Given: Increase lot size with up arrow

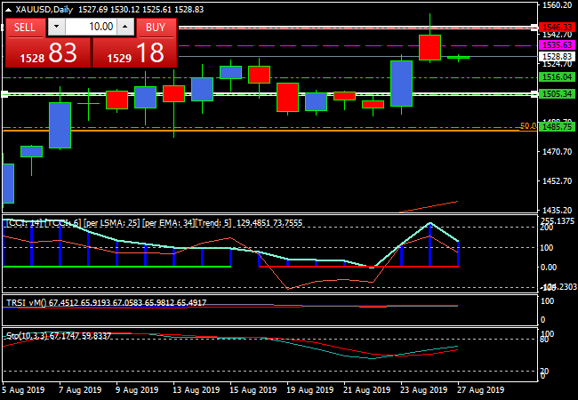Looking at the screenshot, I should click(125, 27).
